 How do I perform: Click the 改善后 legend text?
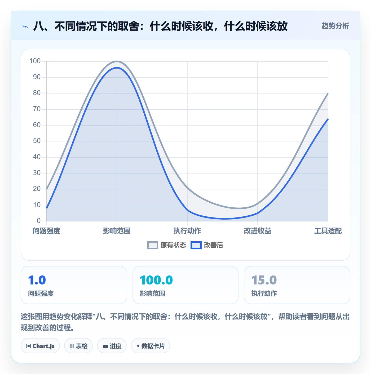tap(214, 245)
